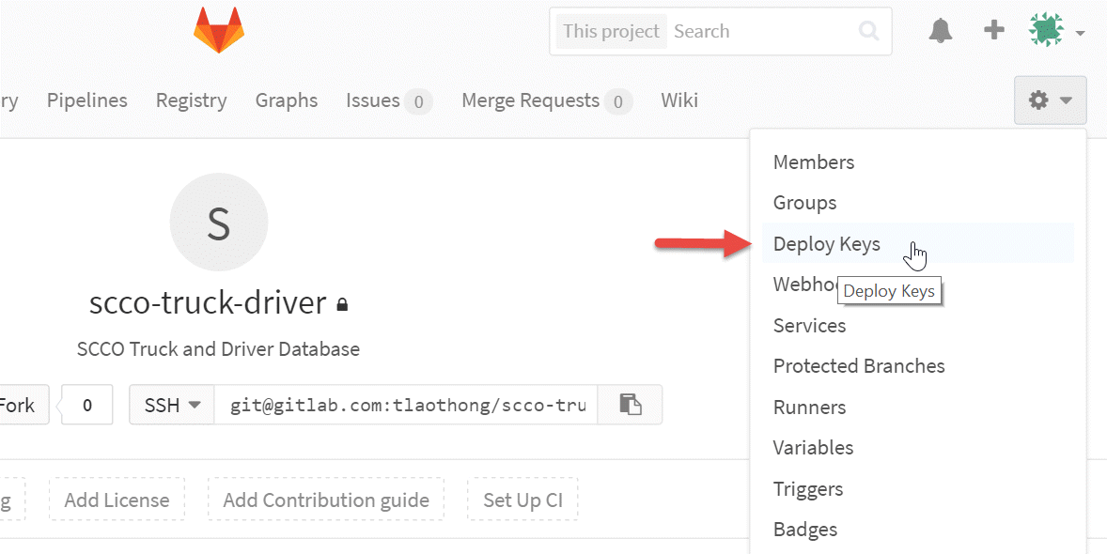Open the notifications bell
Screen dimensions: 1107x554
pyautogui.click(x=940, y=31)
